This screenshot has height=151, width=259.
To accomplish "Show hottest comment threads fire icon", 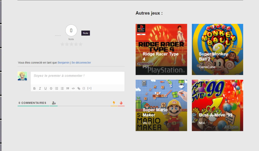I will tap(121, 103).
